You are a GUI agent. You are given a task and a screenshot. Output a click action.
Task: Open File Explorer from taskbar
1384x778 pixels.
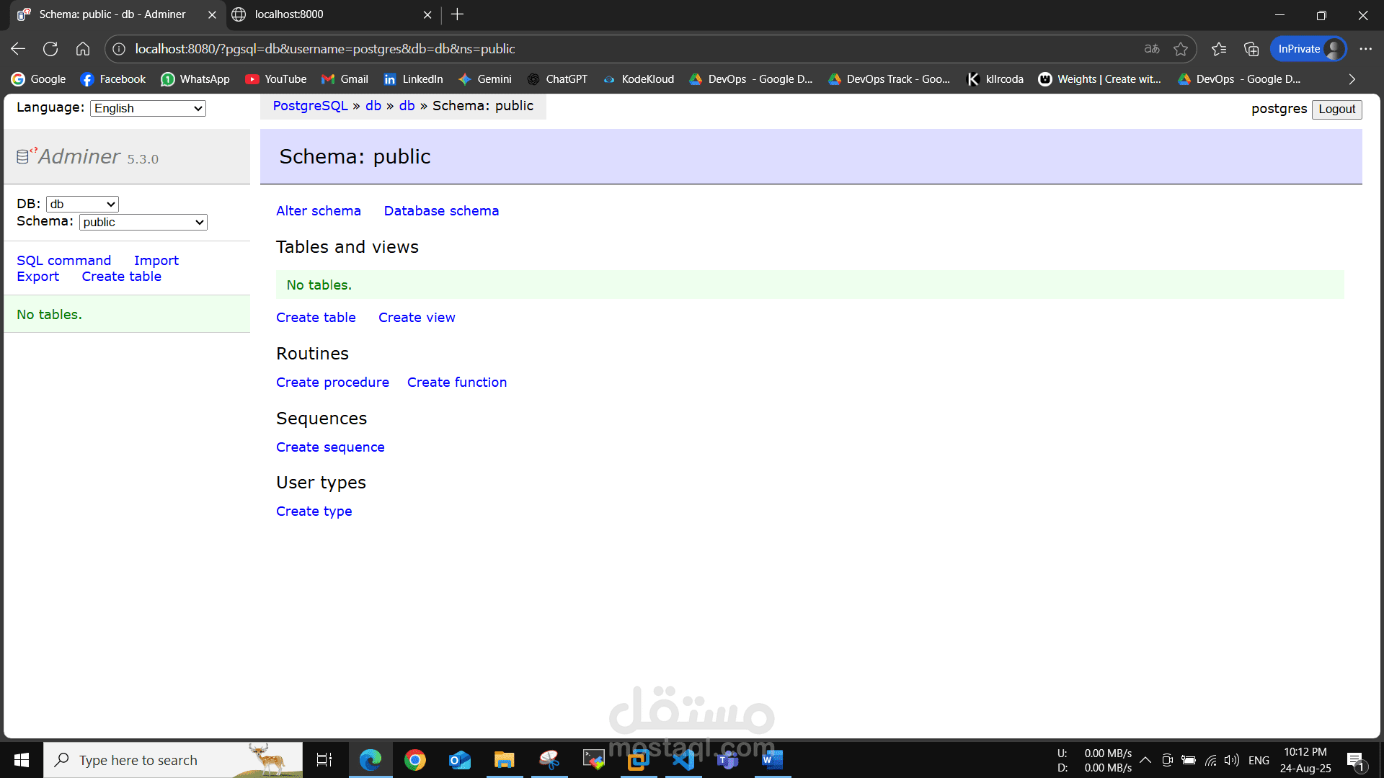(504, 760)
